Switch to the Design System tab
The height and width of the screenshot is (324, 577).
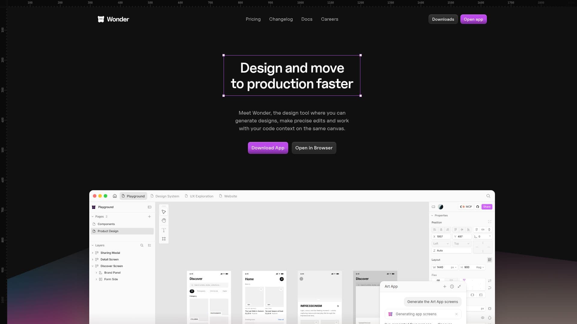[x=165, y=196]
